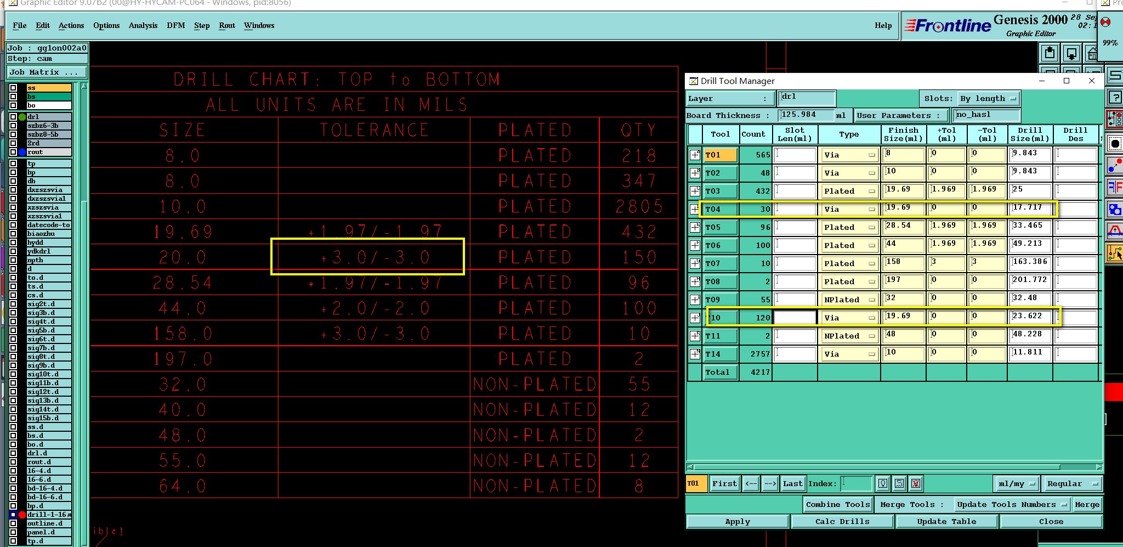Open the Type dropdown for tool T03
The image size is (1123, 547).
click(x=849, y=191)
